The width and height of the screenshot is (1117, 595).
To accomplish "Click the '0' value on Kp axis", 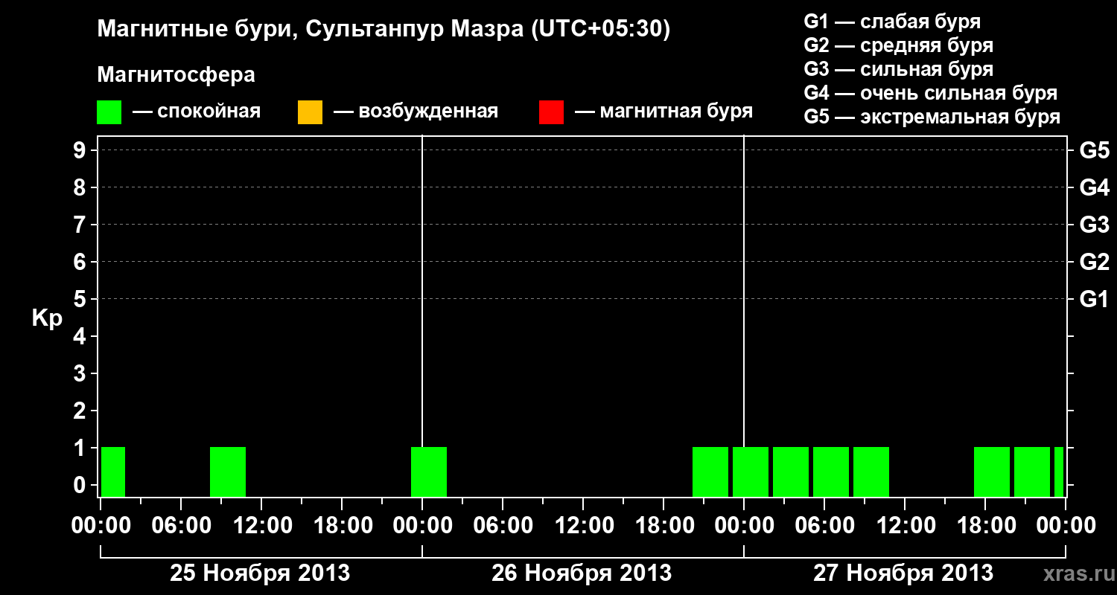I will [x=81, y=485].
